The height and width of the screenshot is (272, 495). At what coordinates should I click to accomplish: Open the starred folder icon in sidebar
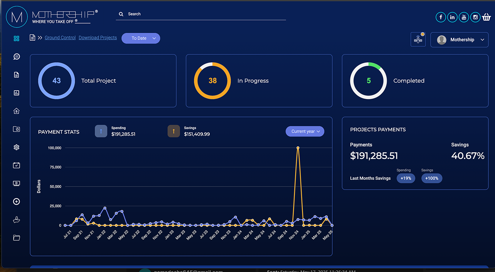coord(16,129)
